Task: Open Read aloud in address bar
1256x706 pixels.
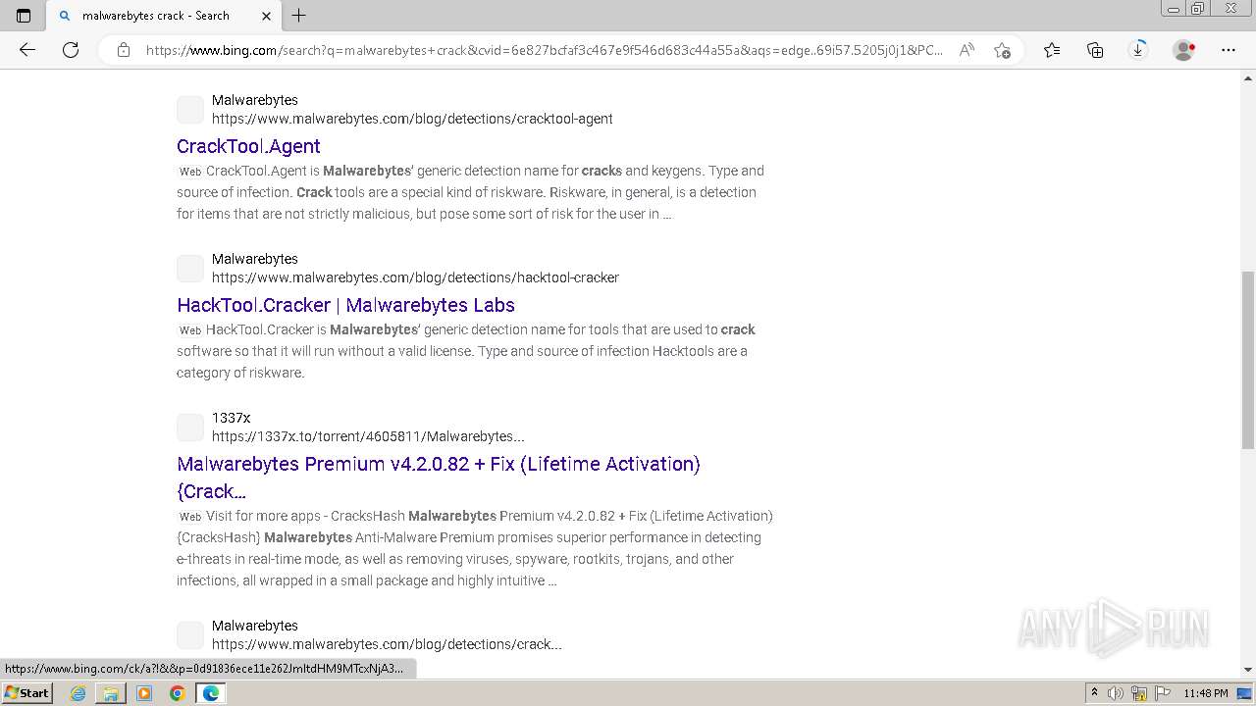Action: pyautogui.click(x=967, y=50)
